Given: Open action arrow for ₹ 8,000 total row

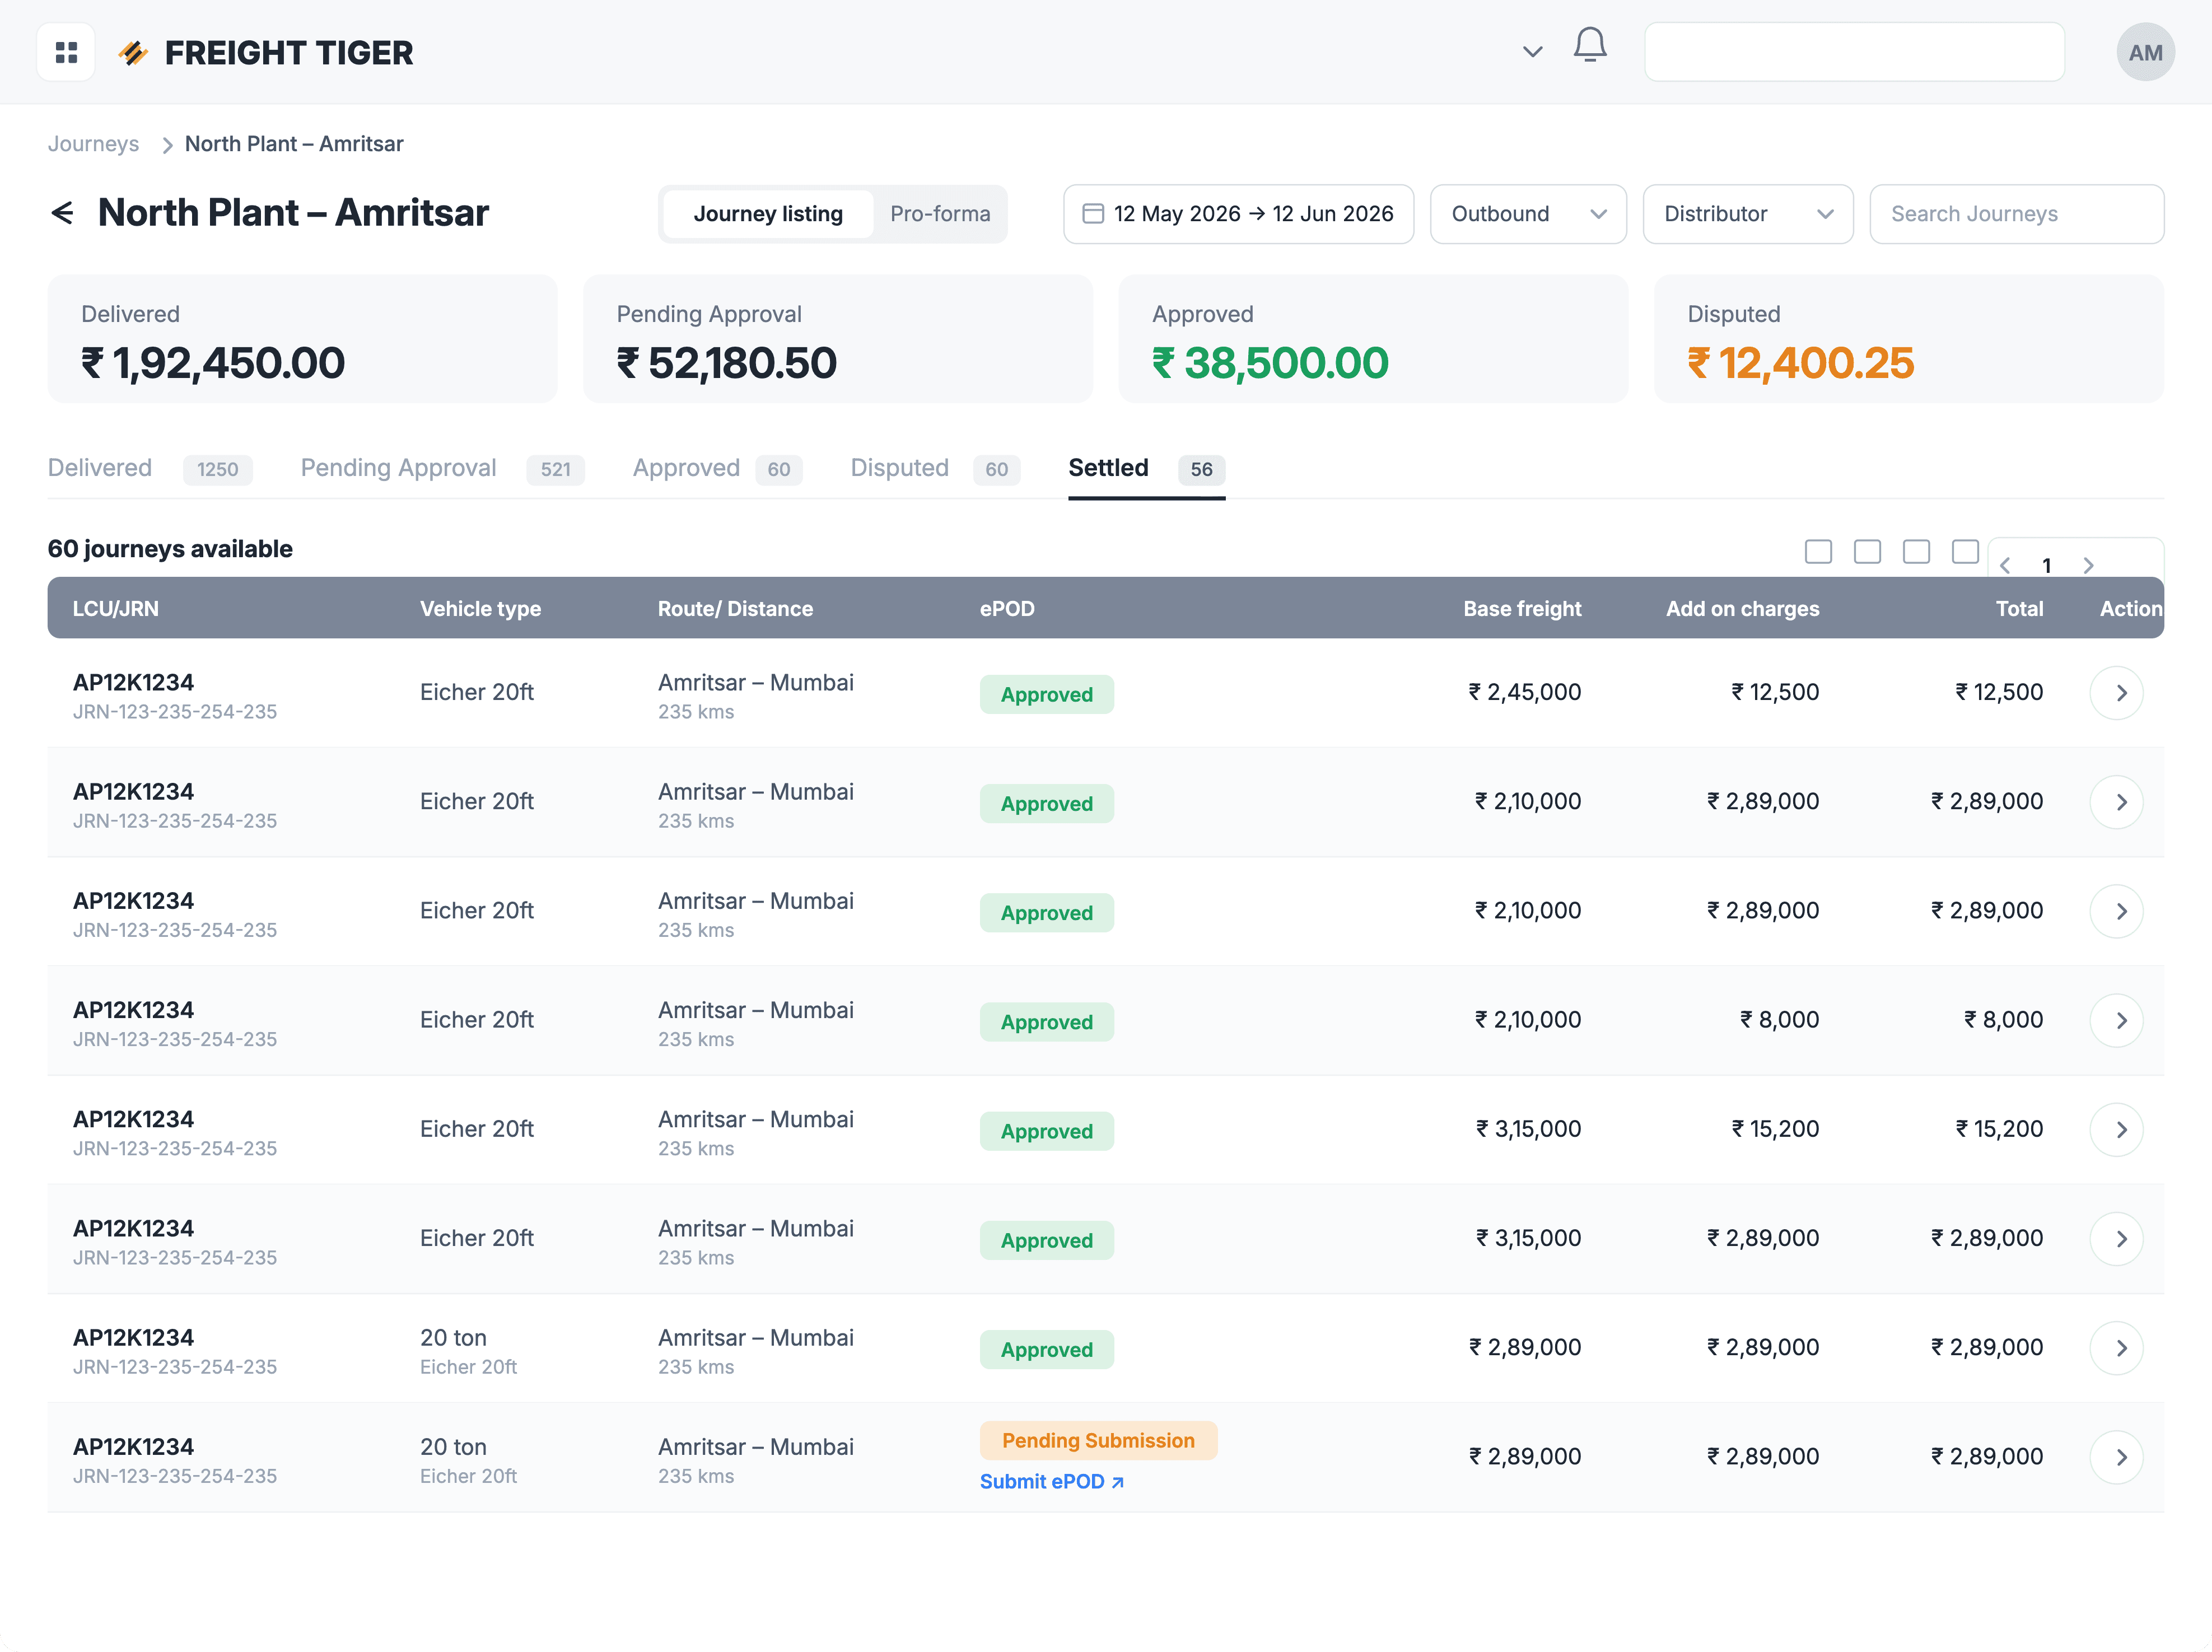Looking at the screenshot, I should click(2116, 1020).
